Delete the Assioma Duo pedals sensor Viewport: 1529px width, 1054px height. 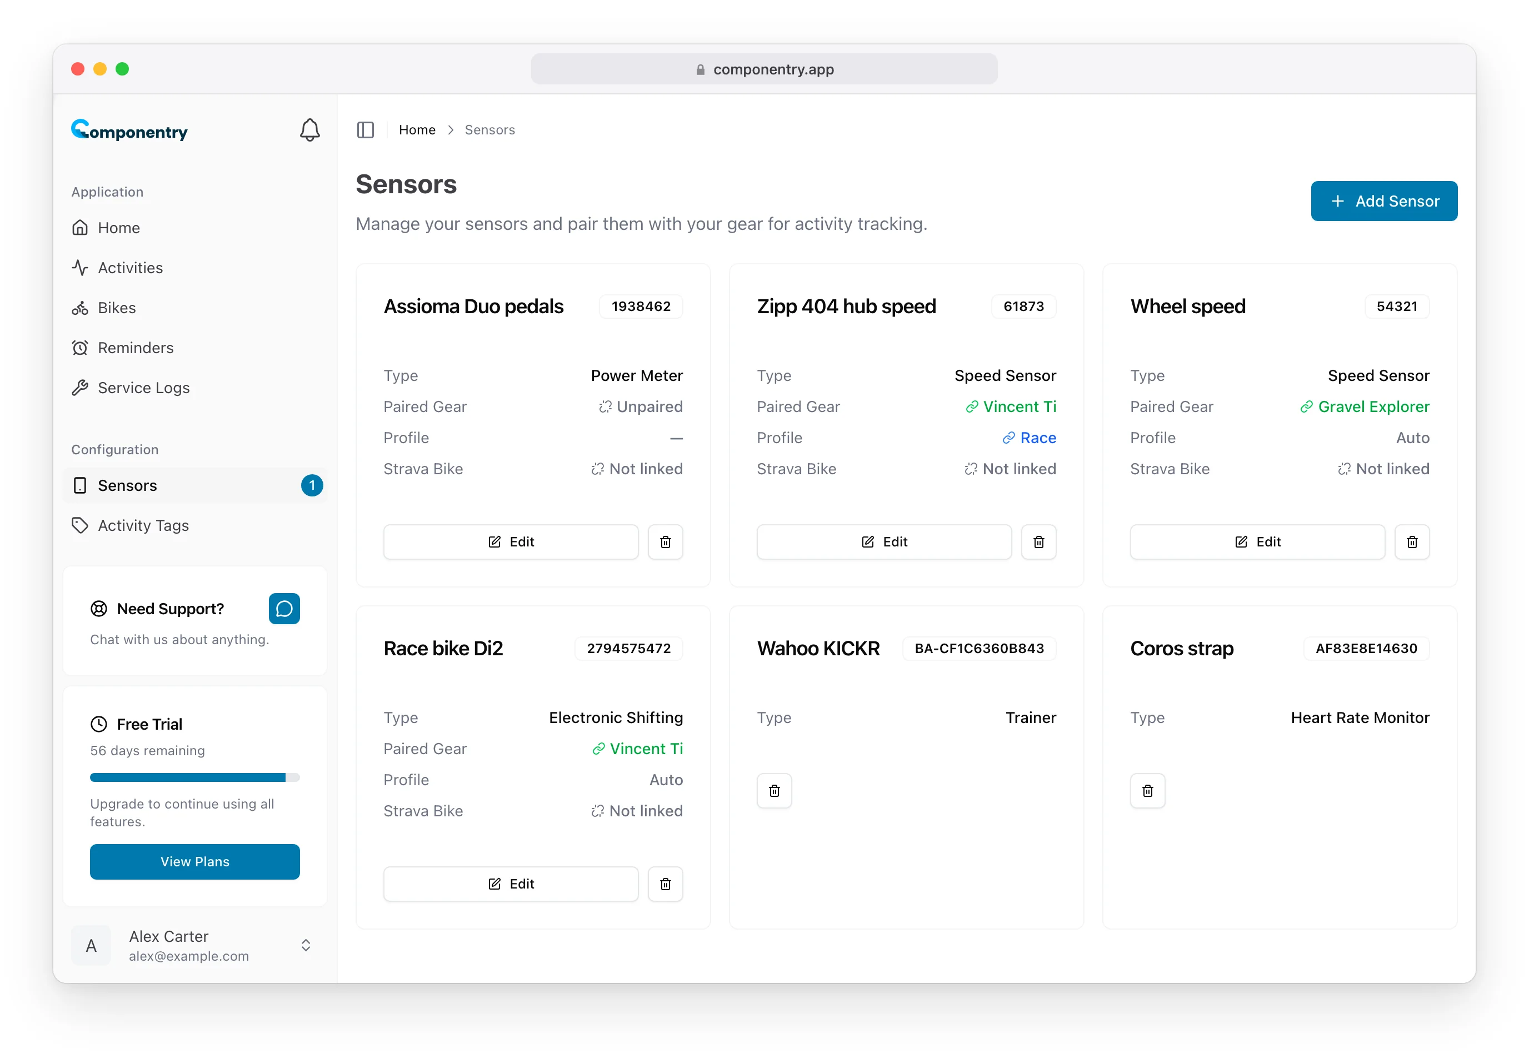(666, 541)
